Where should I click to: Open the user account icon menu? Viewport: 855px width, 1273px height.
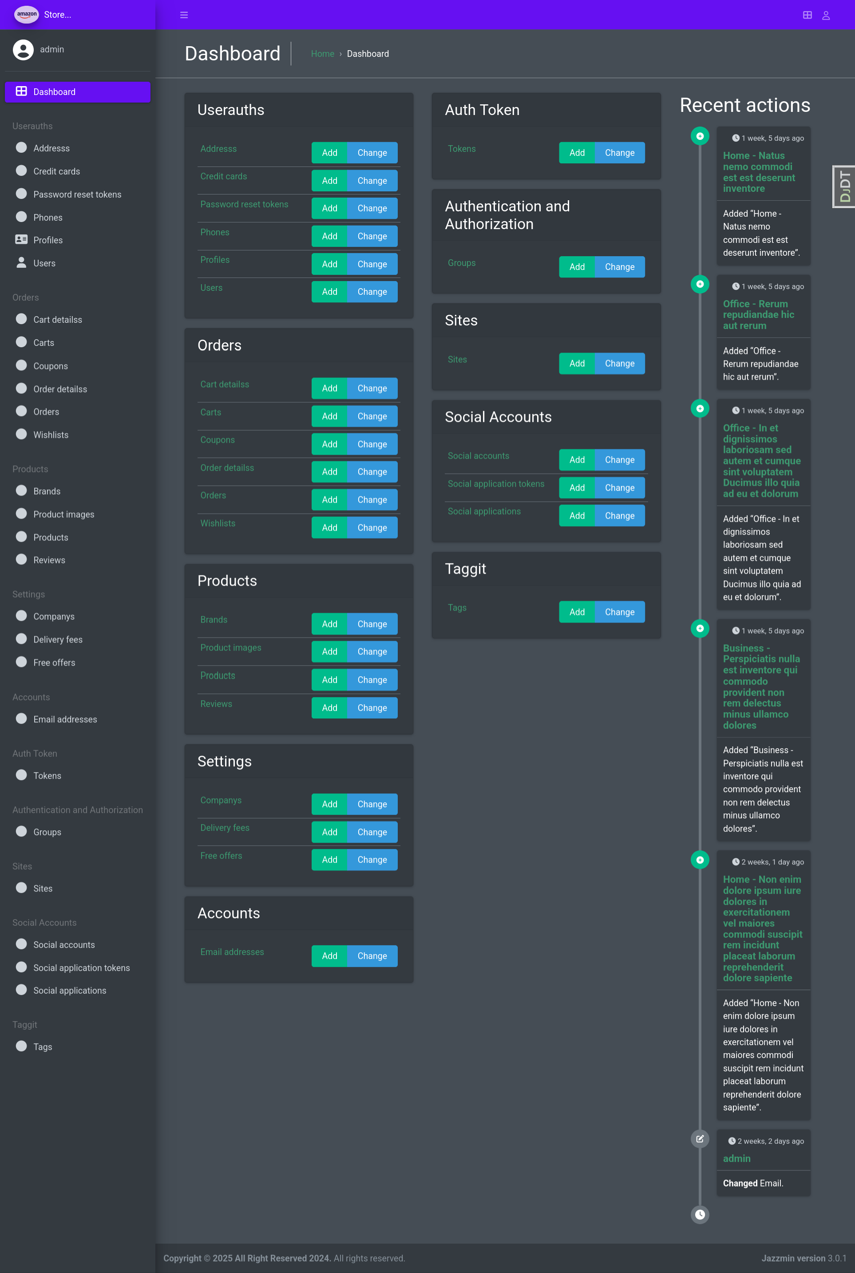tap(826, 15)
